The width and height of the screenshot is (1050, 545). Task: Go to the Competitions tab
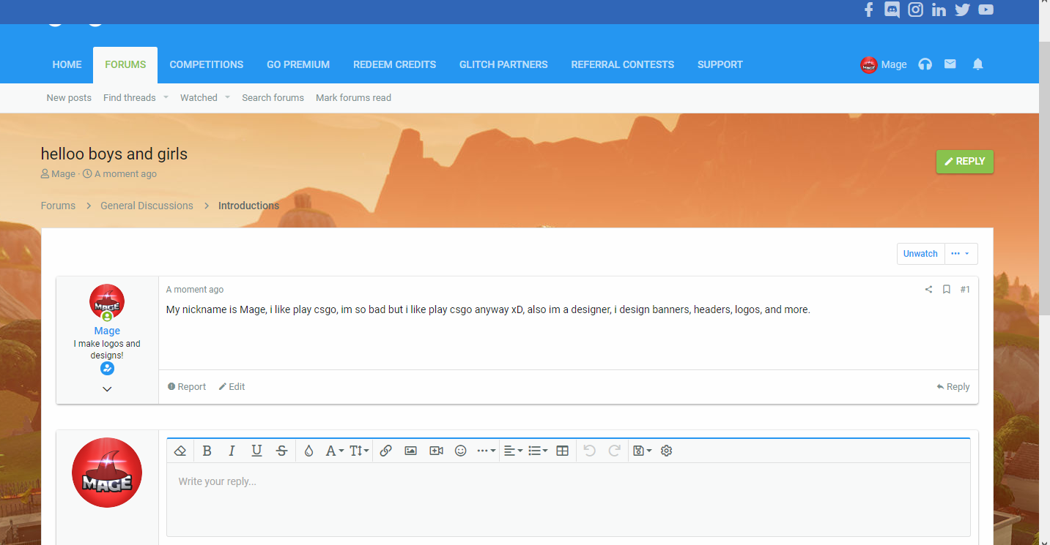(206, 64)
